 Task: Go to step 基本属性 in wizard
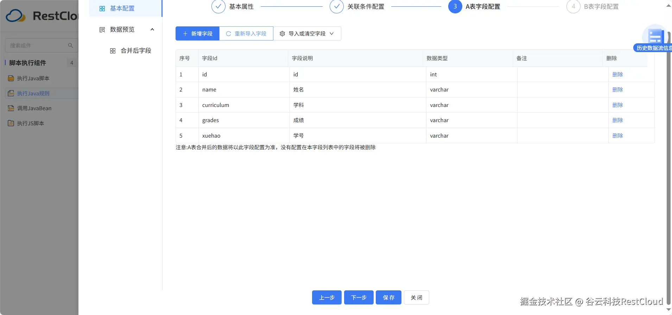click(218, 7)
